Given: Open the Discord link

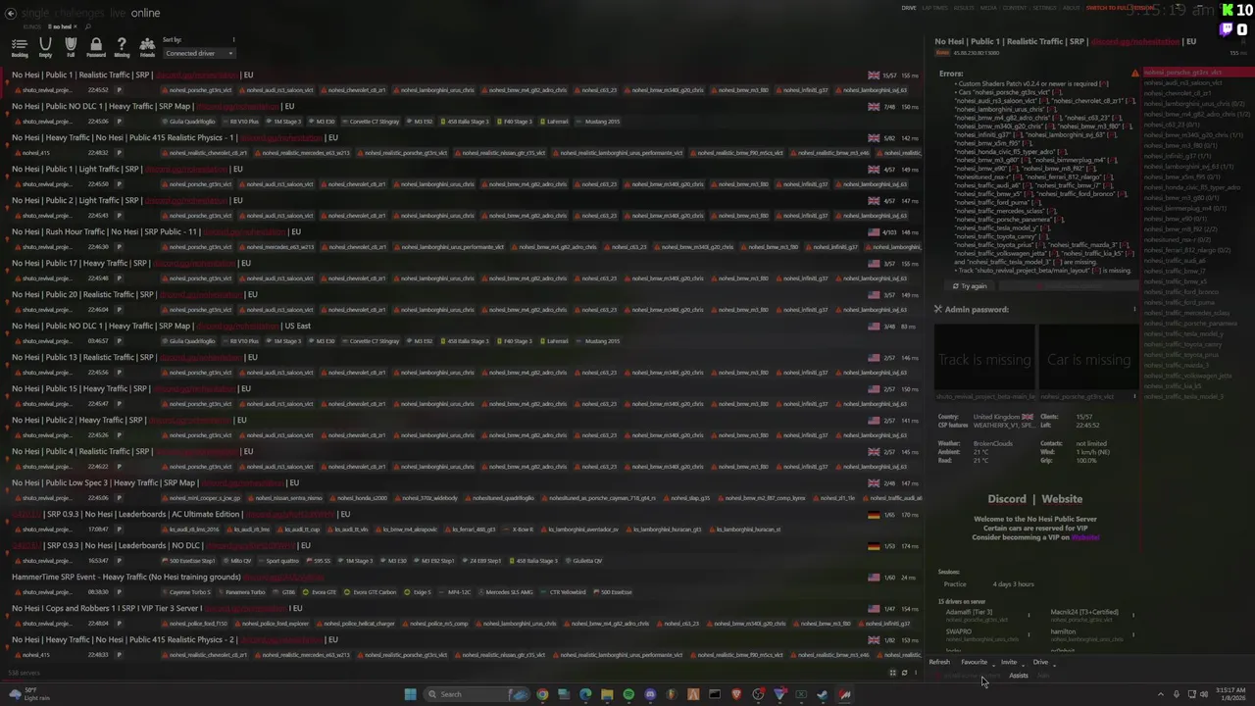Looking at the screenshot, I should pyautogui.click(x=1007, y=499).
